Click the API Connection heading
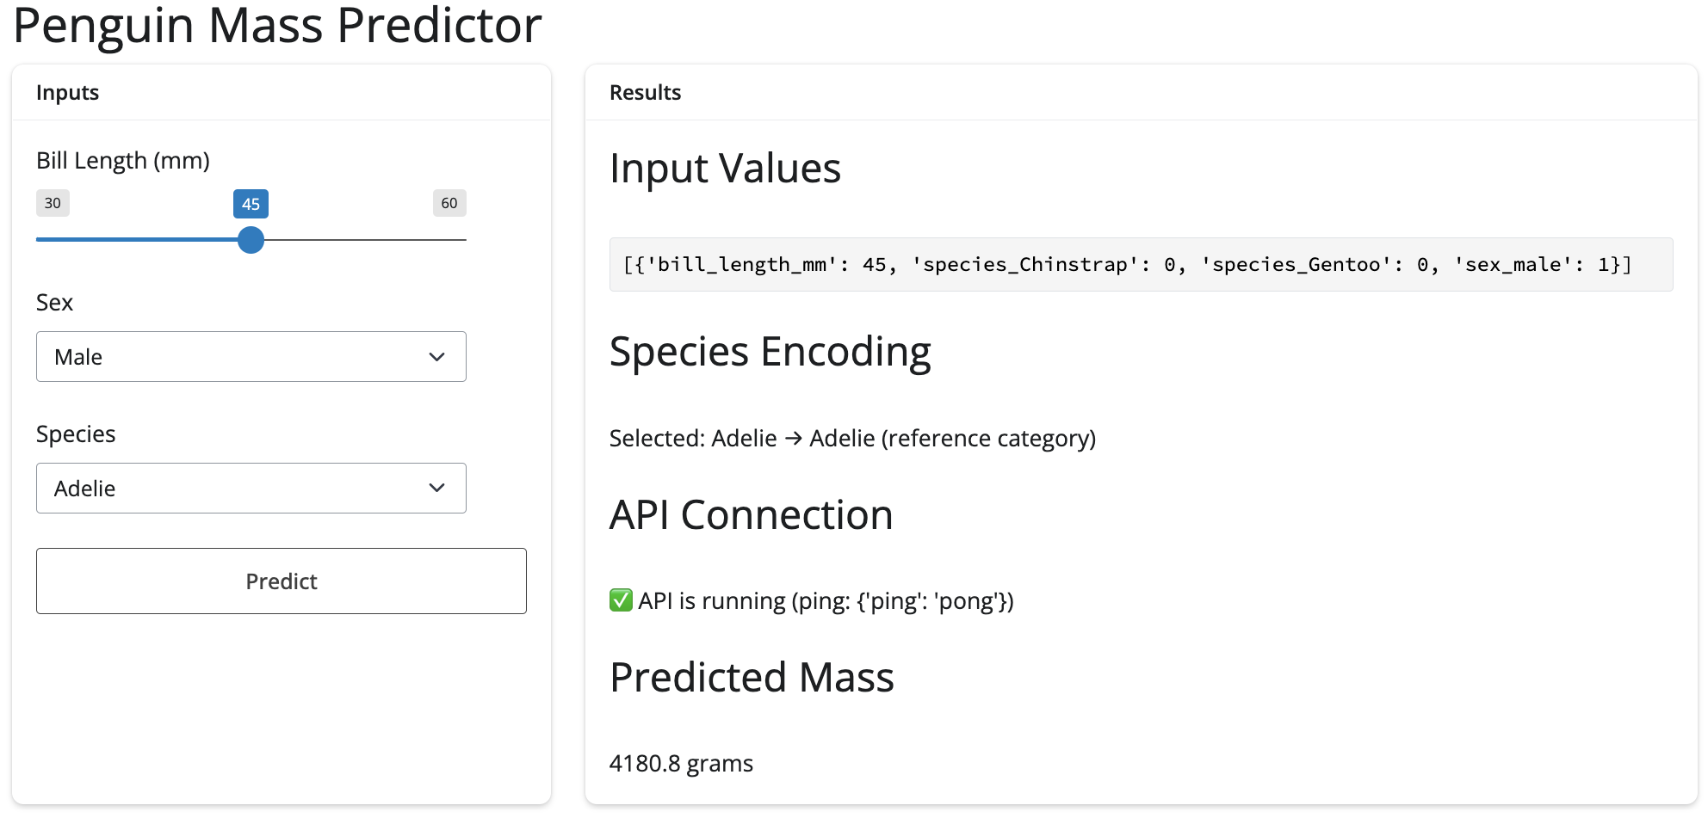The image size is (1708, 824). 751,515
